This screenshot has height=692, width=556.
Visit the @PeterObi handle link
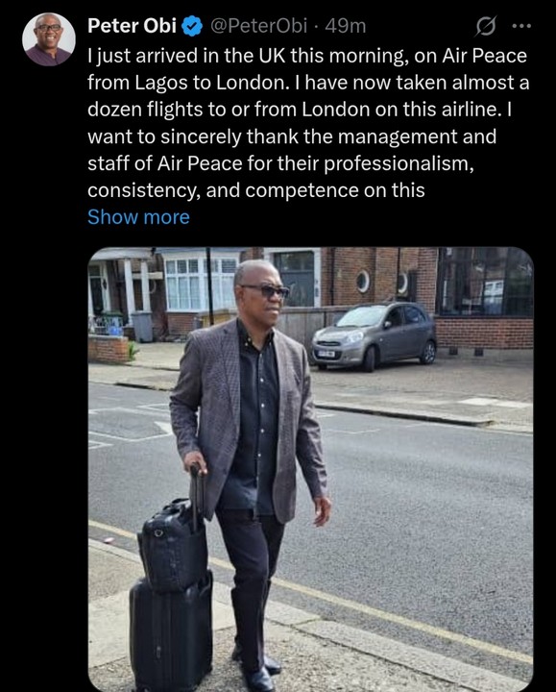tap(259, 26)
